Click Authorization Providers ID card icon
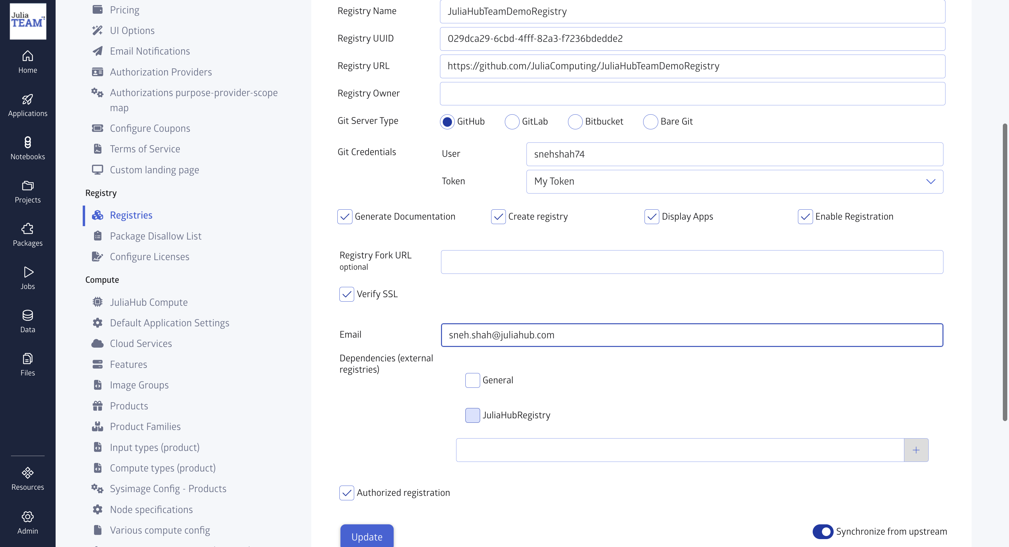 click(97, 72)
